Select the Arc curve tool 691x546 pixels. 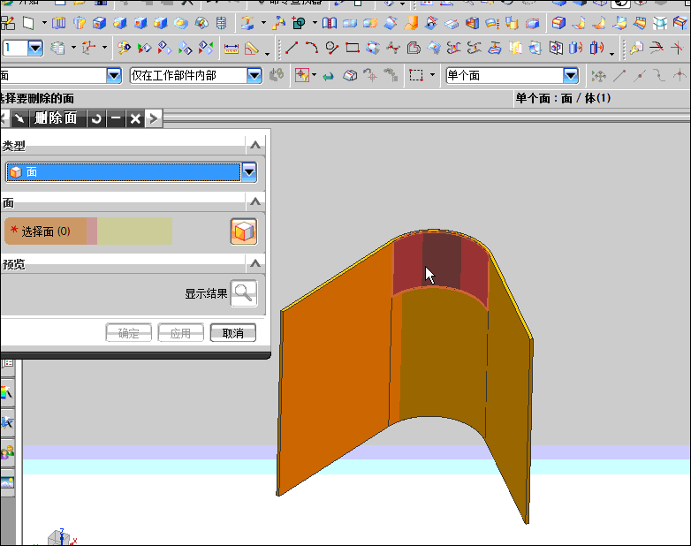pyautogui.click(x=312, y=48)
